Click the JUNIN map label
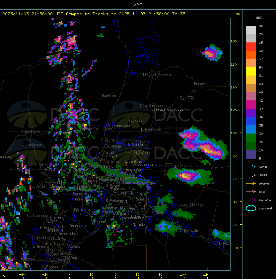The image size is (276, 279). 122,202
